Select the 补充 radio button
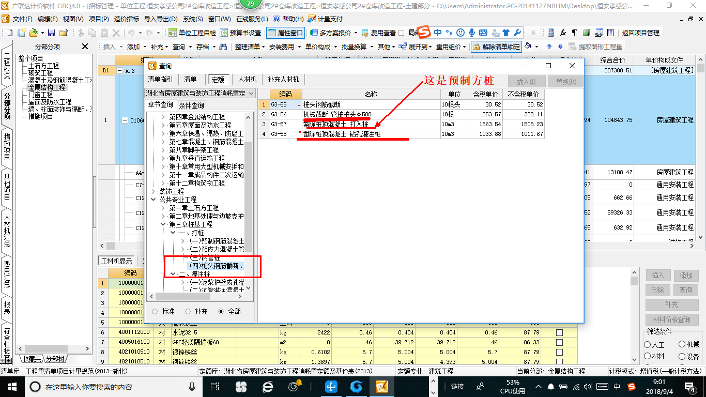The height and width of the screenshot is (397, 706). [x=187, y=312]
